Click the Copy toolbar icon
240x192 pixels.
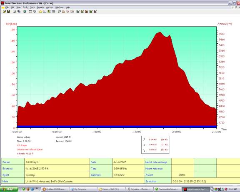pos(19,12)
